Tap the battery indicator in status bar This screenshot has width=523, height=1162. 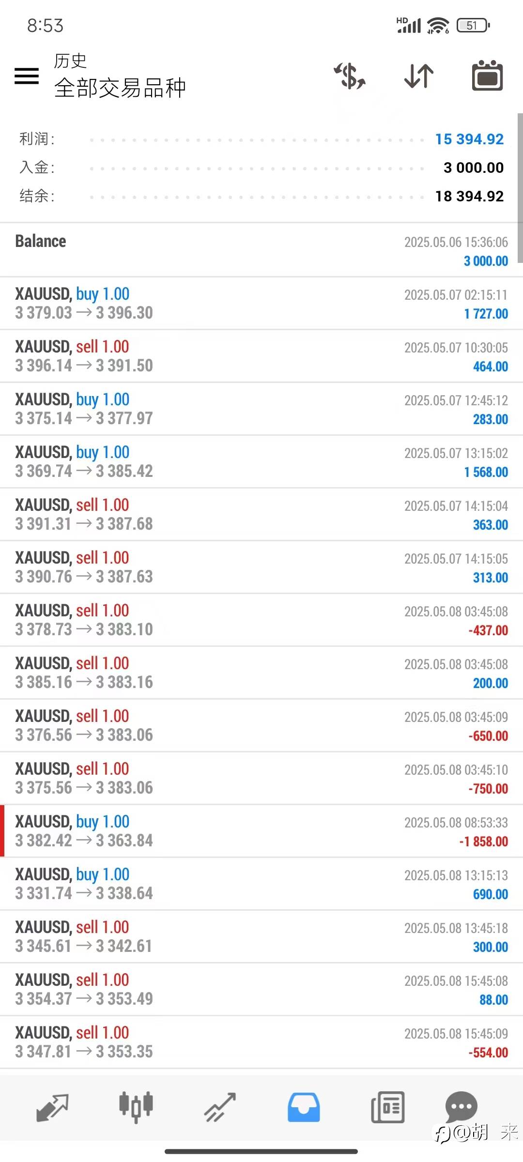(473, 25)
